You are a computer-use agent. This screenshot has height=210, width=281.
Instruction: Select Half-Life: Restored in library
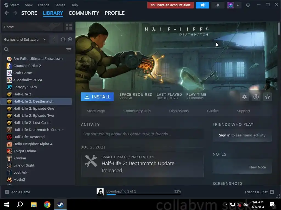36,137
